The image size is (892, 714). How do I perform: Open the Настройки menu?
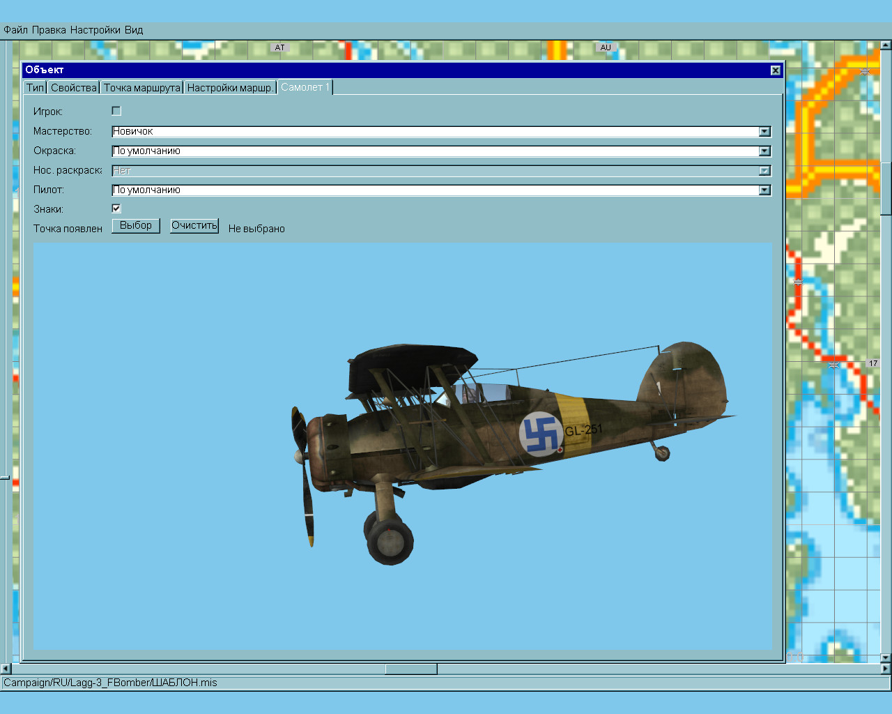coord(95,30)
